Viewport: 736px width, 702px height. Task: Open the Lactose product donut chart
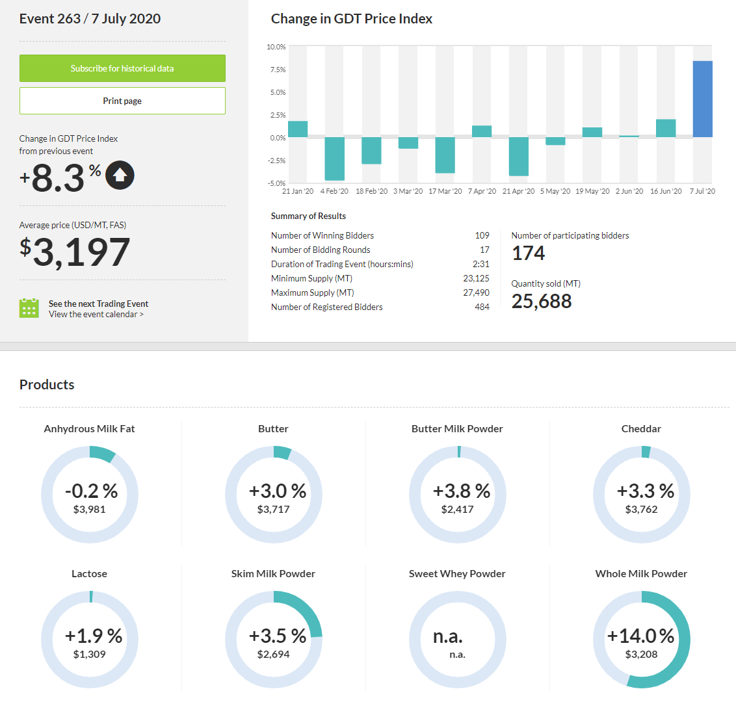pos(90,640)
